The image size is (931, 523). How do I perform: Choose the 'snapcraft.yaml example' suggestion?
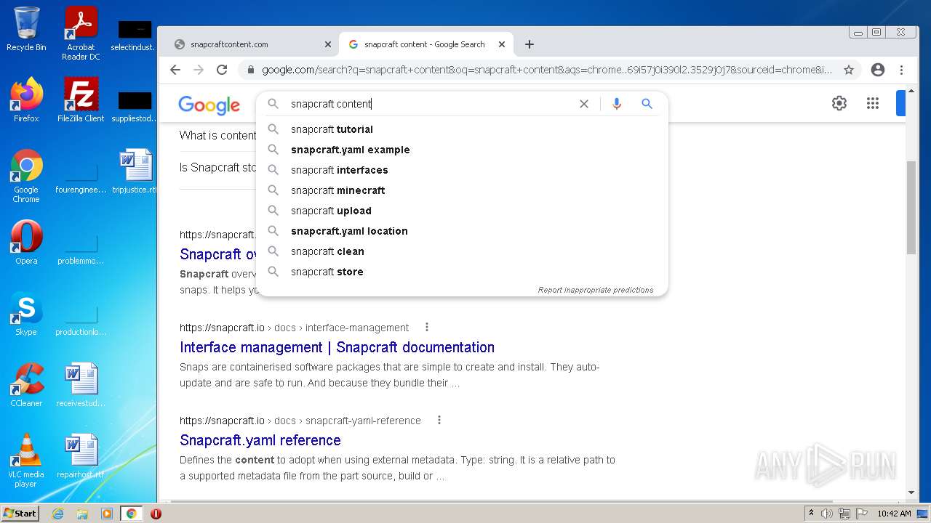tap(462, 150)
